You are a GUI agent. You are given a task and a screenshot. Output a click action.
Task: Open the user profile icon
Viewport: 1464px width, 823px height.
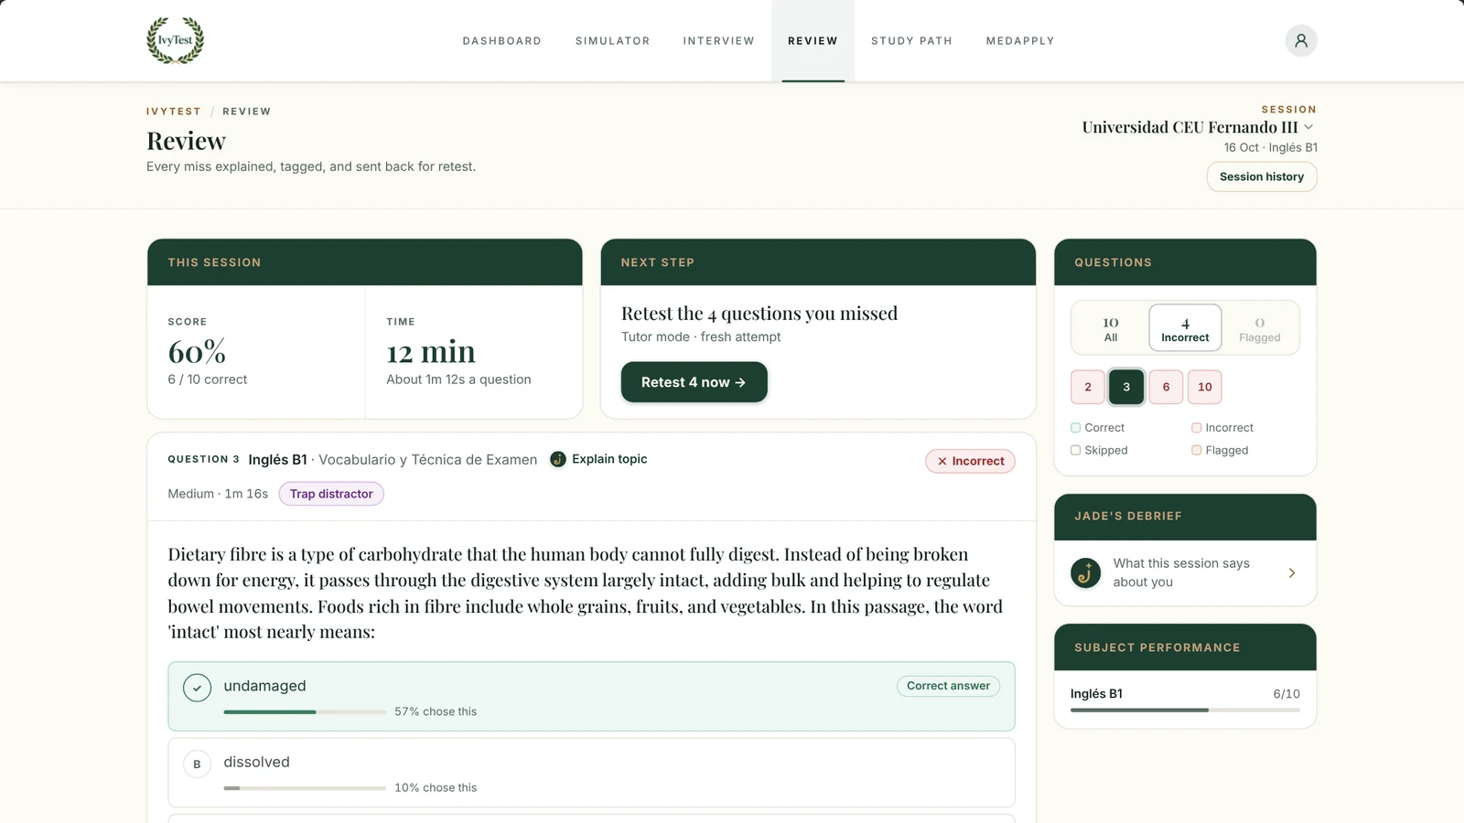pos(1300,40)
